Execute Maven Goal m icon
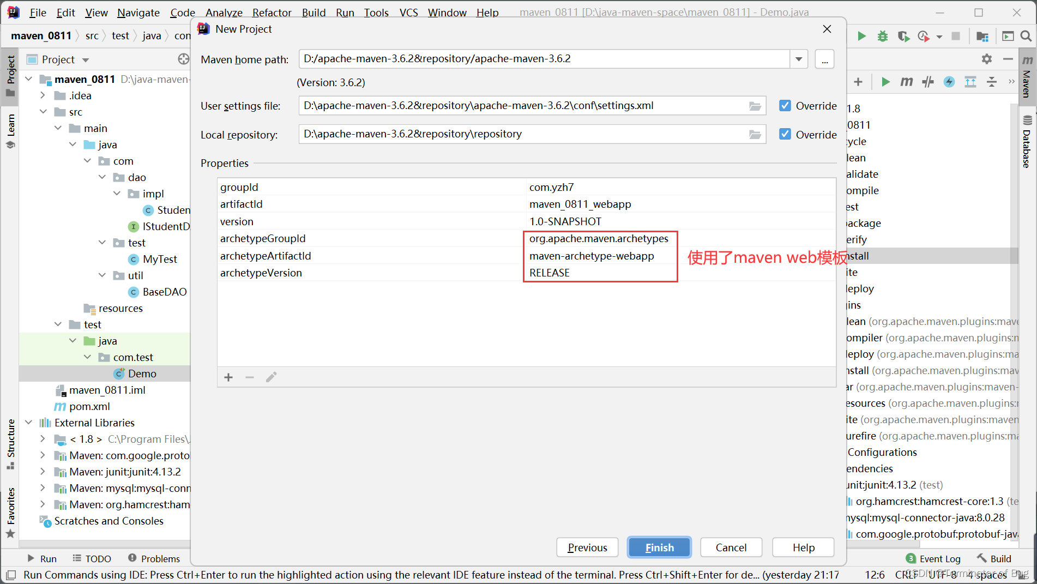 click(906, 82)
